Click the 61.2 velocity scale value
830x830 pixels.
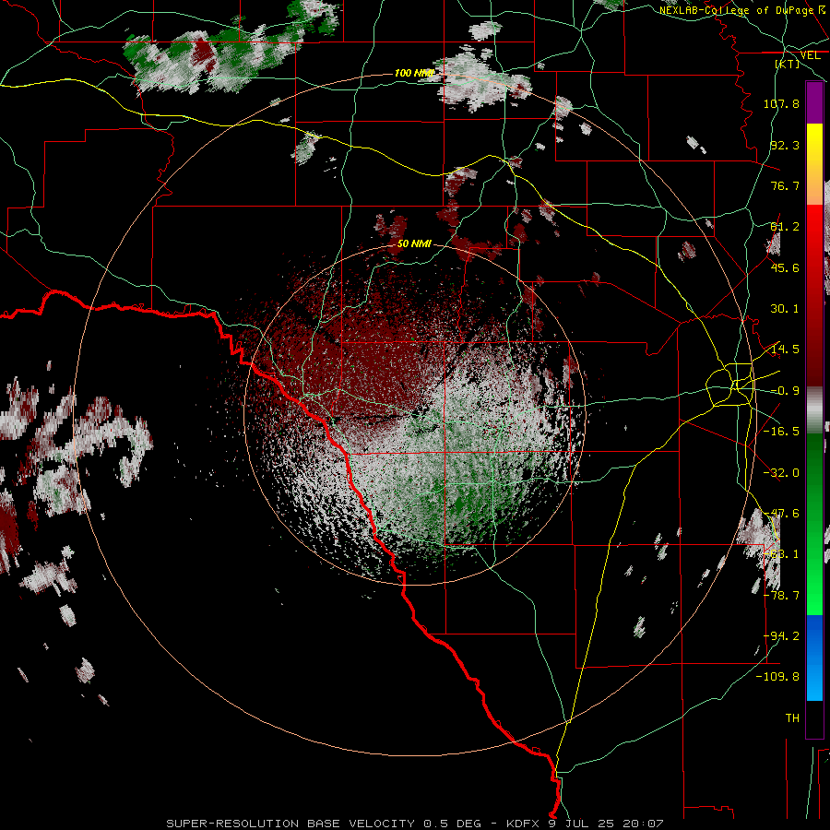pos(785,227)
